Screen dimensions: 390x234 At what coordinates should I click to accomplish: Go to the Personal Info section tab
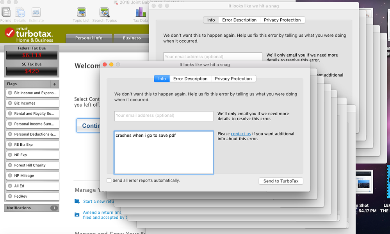tap(89, 38)
